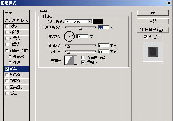Click the 取消 cancel button
Viewport: 173px width, 121px height.
(153, 21)
